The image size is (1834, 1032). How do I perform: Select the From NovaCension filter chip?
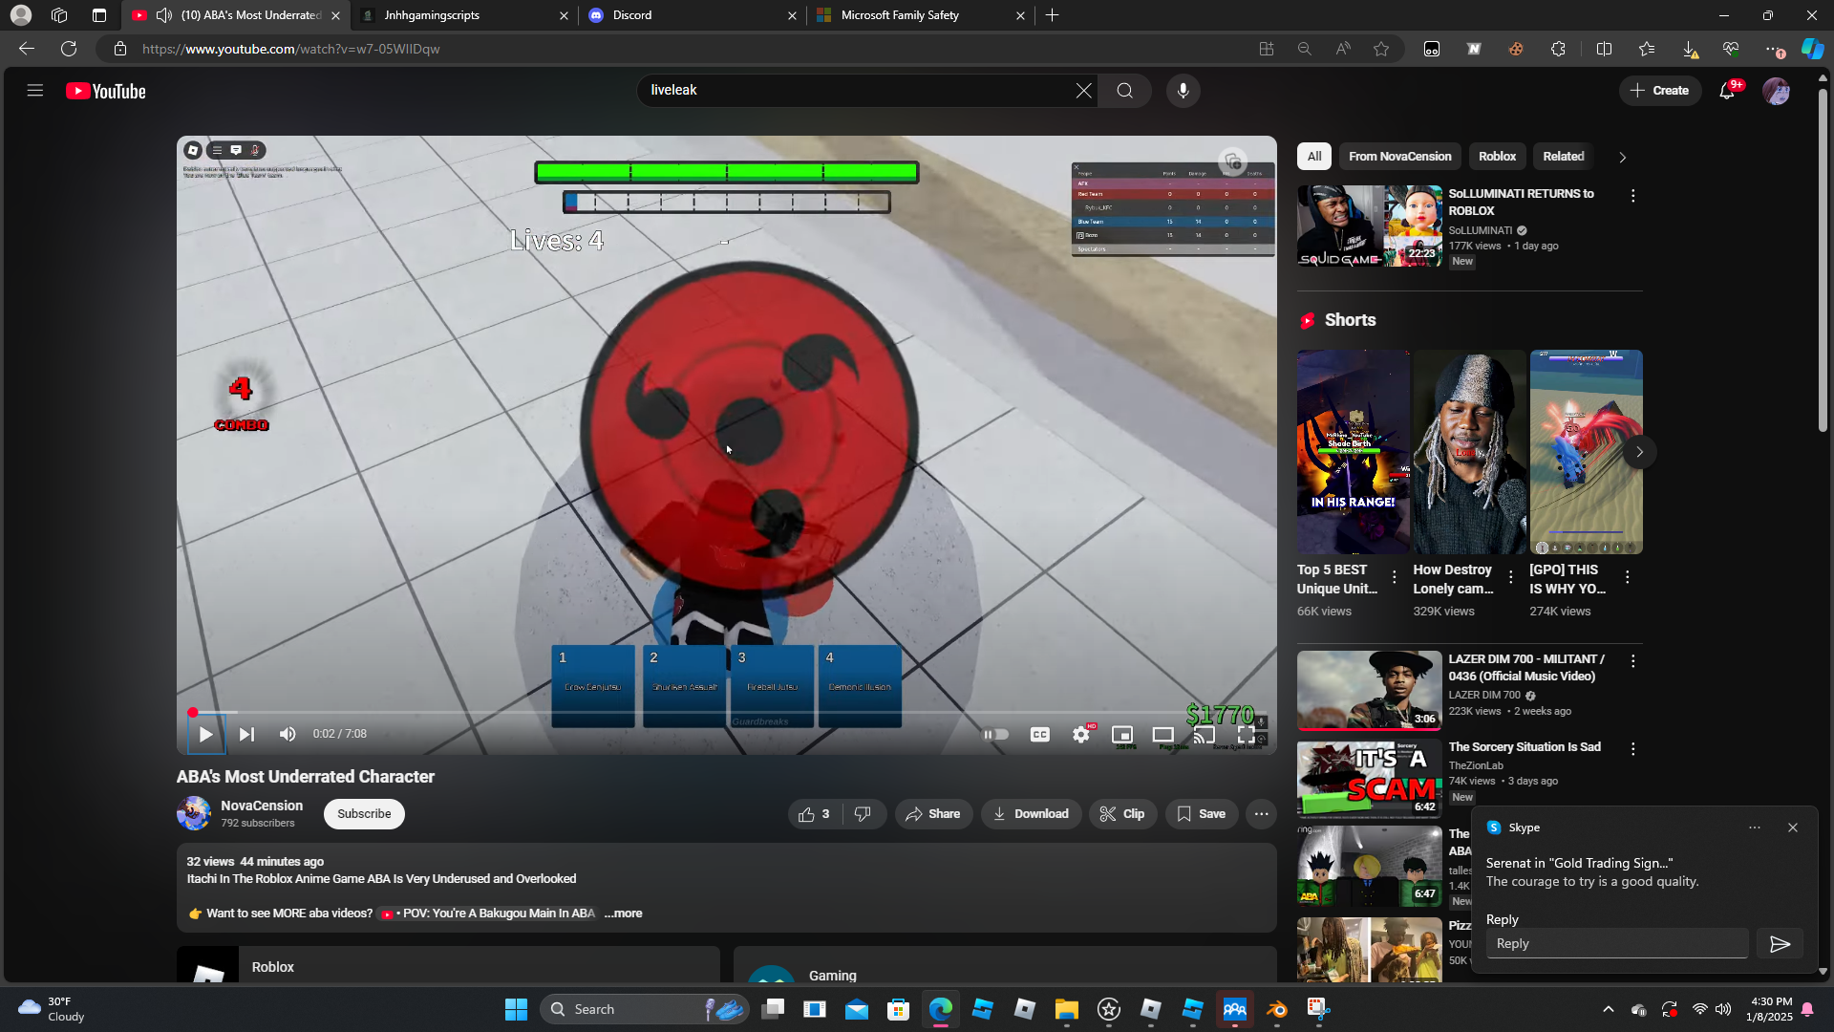[x=1399, y=157]
